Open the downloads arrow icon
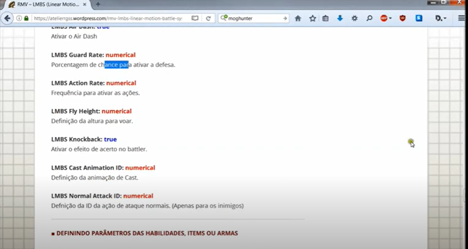The image size is (468, 249). click(339, 18)
